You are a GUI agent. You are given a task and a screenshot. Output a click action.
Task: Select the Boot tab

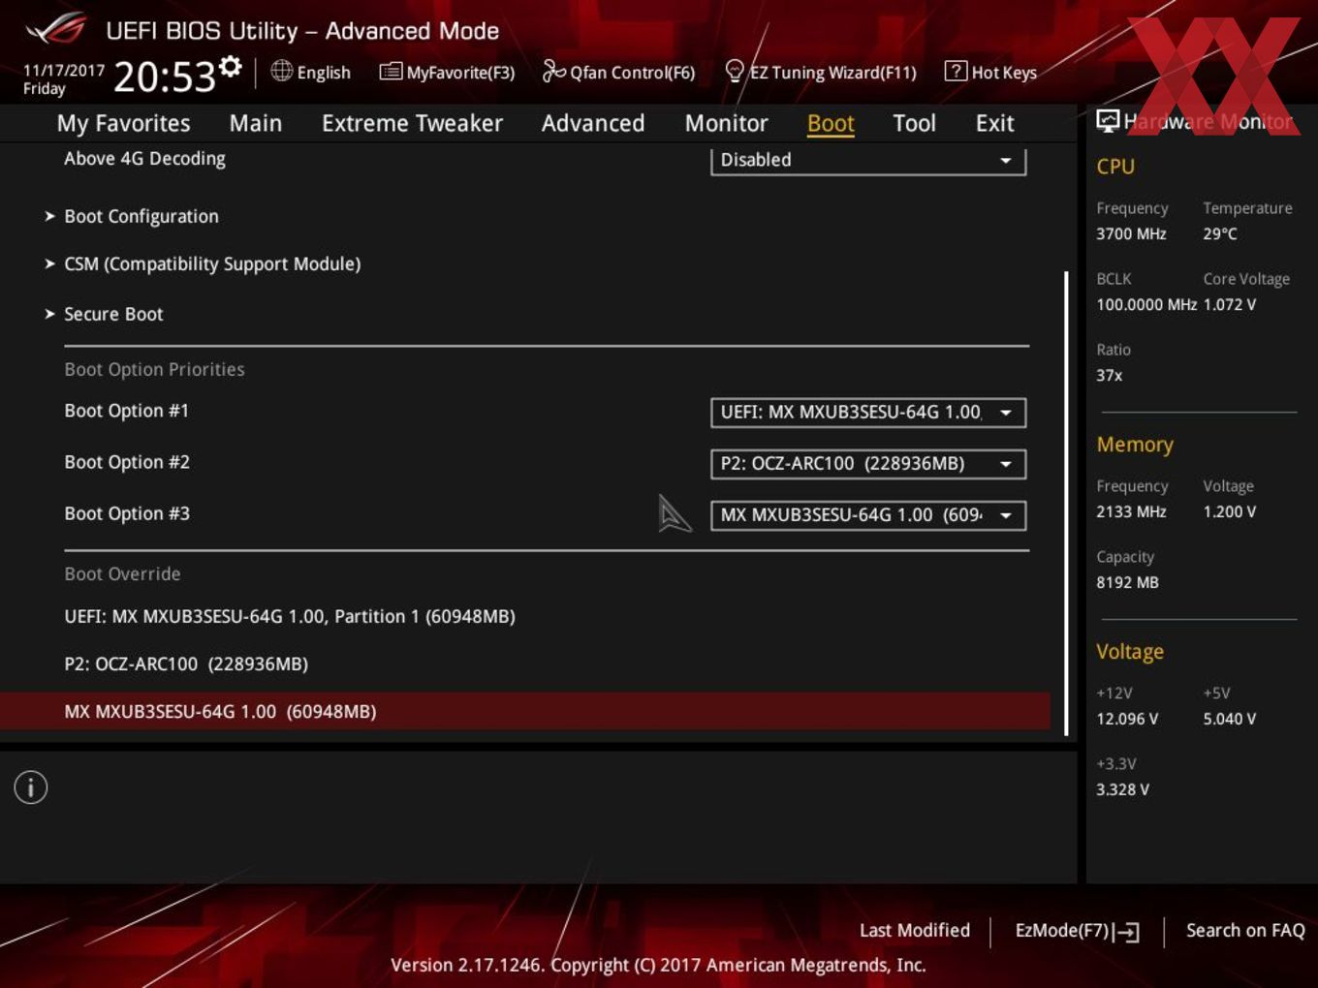pos(831,123)
